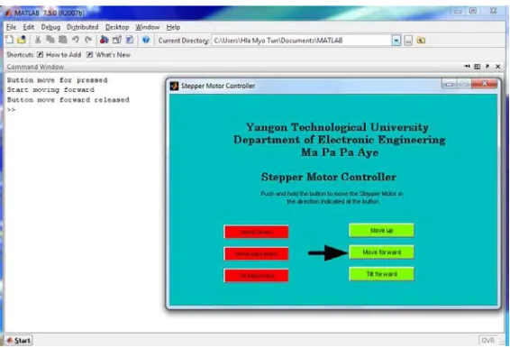Expand the Current Directory dropdown arrow
The image size is (510, 348).
coord(396,41)
